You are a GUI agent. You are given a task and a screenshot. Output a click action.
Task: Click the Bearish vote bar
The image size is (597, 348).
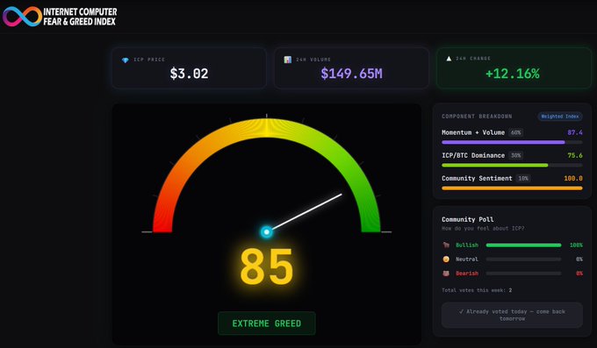click(x=523, y=273)
